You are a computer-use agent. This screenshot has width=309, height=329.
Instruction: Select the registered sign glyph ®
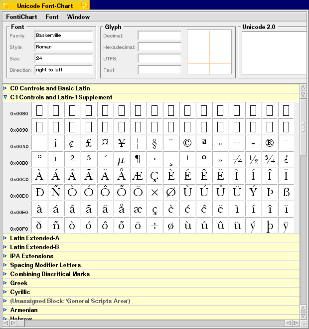270,143
